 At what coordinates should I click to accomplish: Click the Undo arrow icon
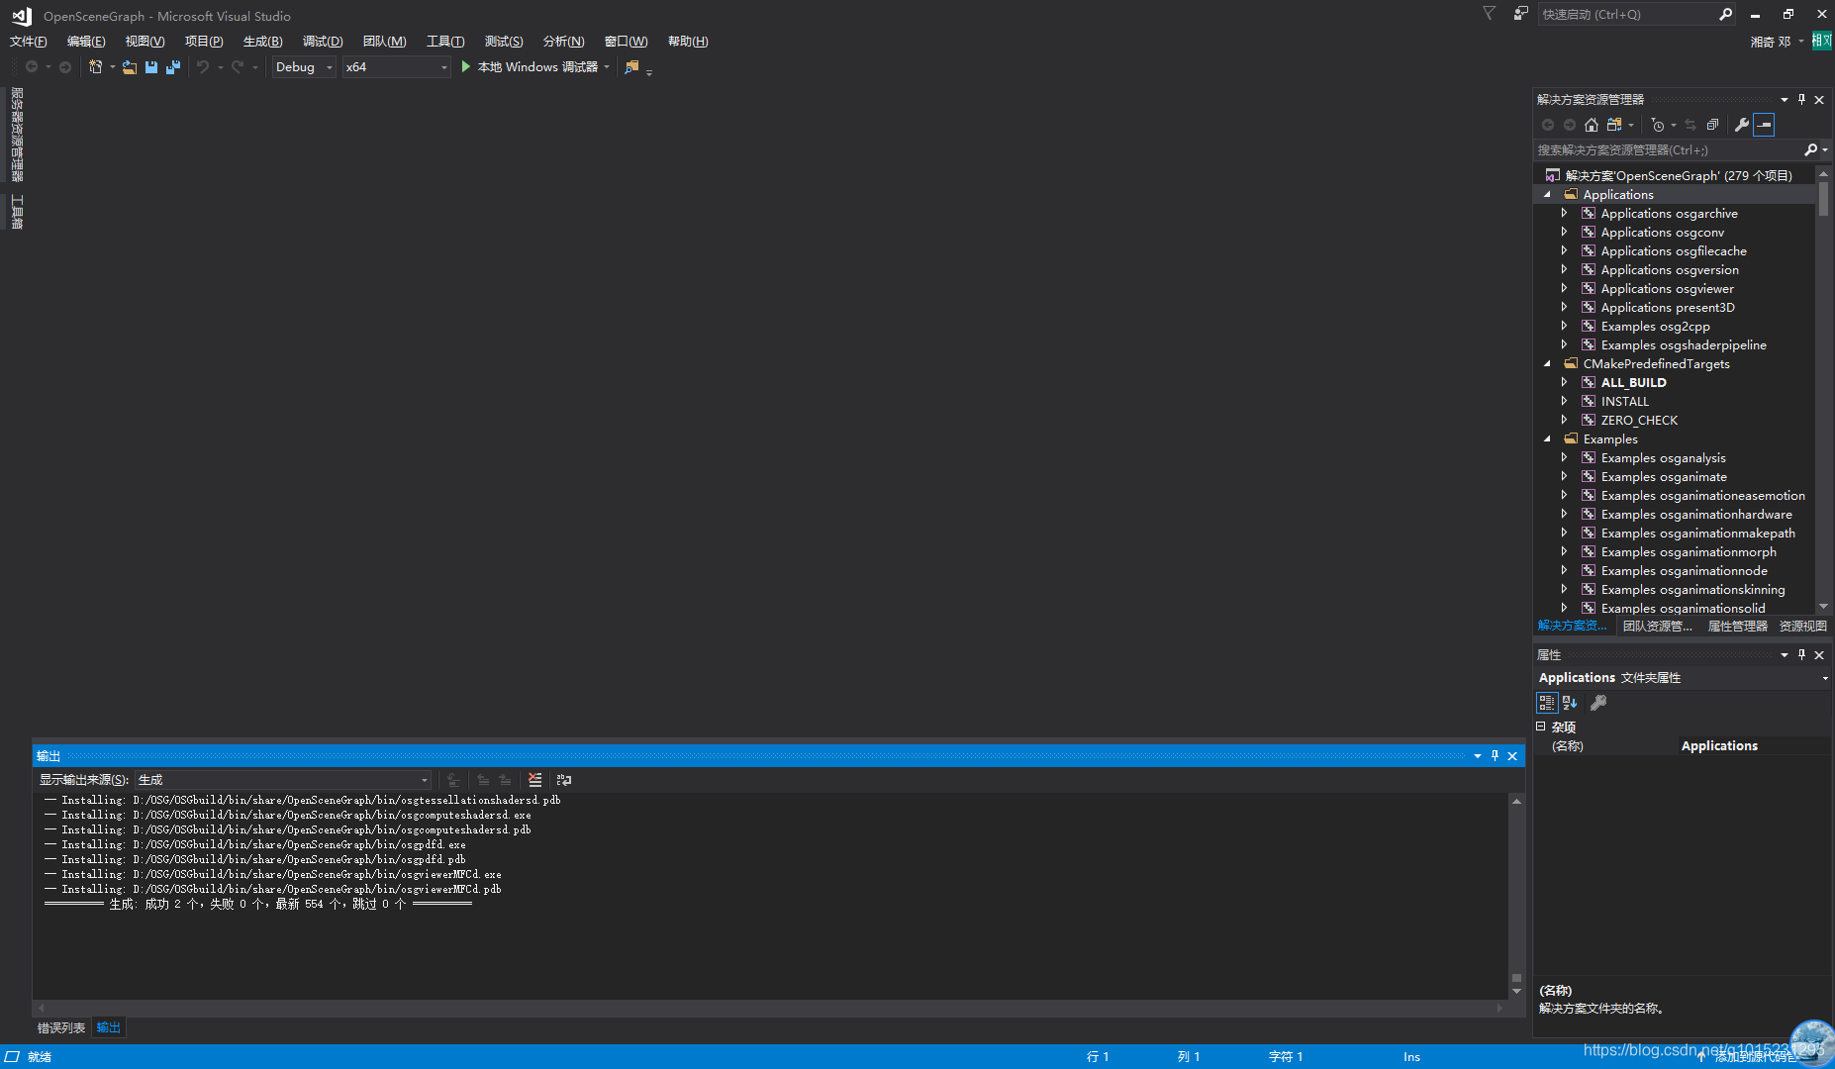click(x=203, y=67)
